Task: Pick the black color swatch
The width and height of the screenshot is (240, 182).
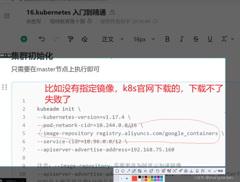Action: (x=140, y=177)
